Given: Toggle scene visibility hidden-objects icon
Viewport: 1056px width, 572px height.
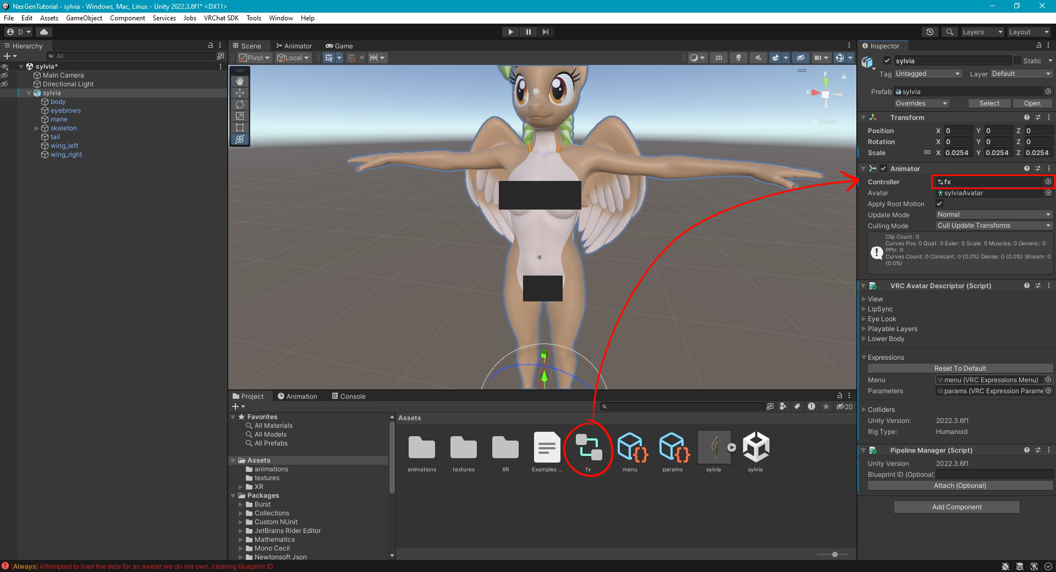Looking at the screenshot, I should [x=800, y=58].
